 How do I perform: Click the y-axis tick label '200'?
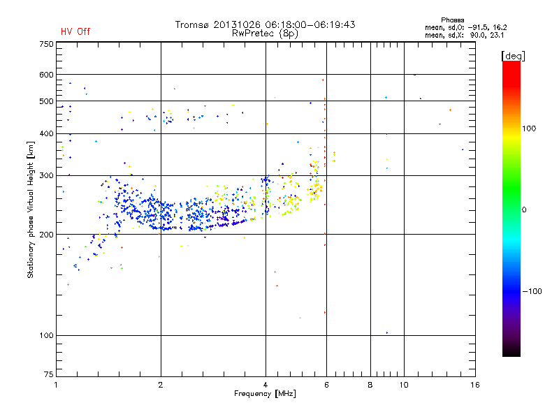(x=46, y=235)
